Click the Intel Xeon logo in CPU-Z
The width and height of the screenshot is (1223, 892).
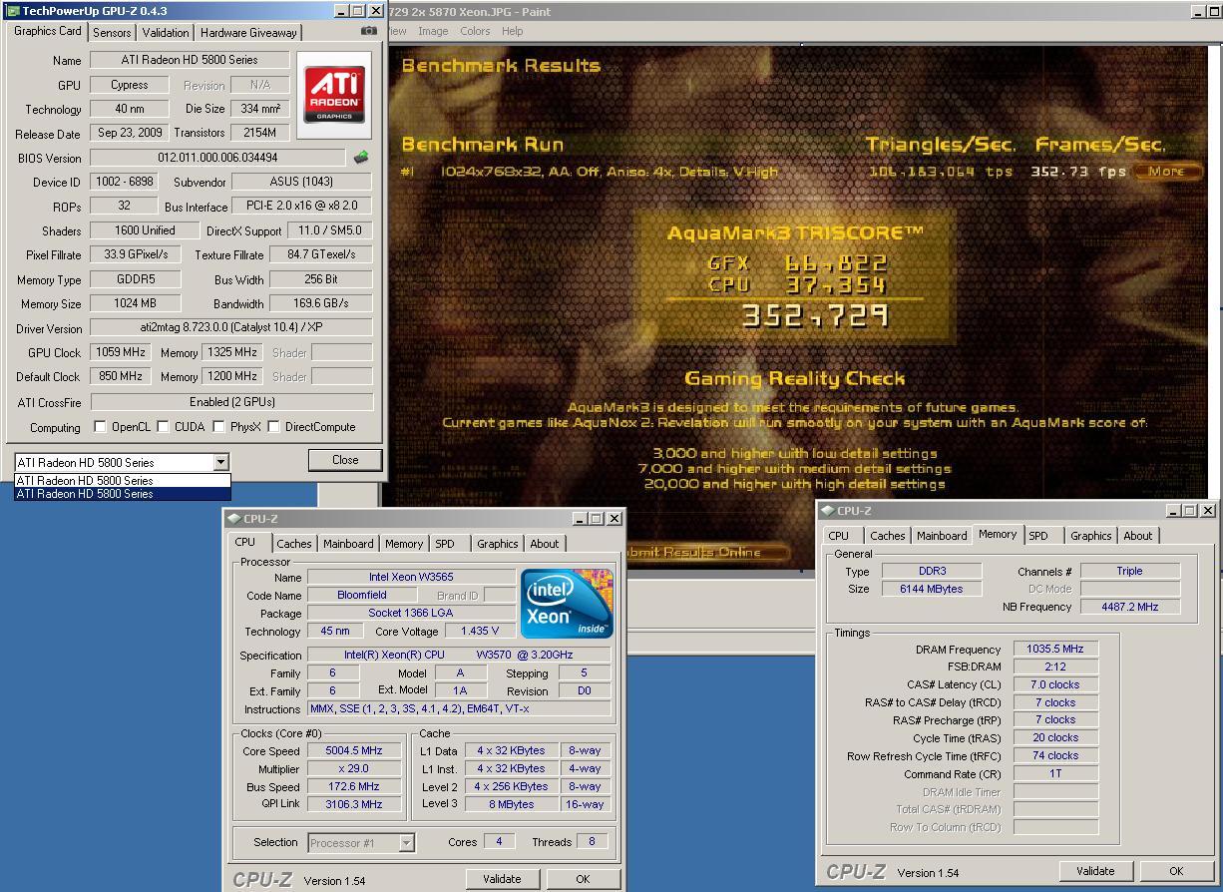566,603
